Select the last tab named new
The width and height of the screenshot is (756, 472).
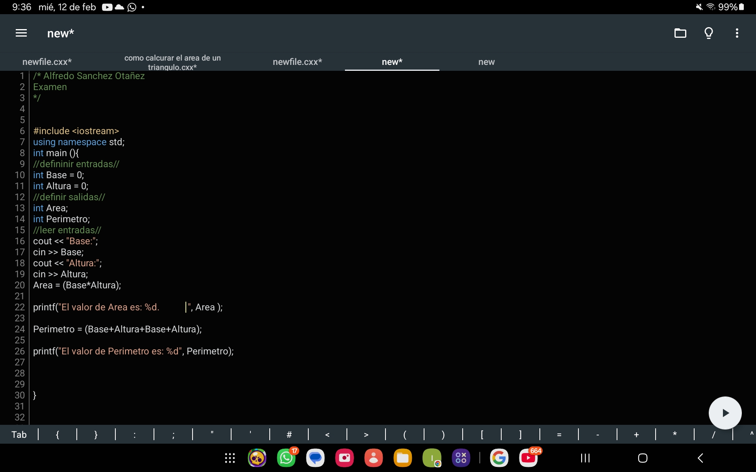click(x=486, y=62)
